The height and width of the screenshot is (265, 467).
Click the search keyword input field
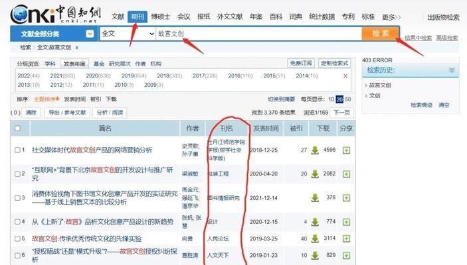point(259,34)
